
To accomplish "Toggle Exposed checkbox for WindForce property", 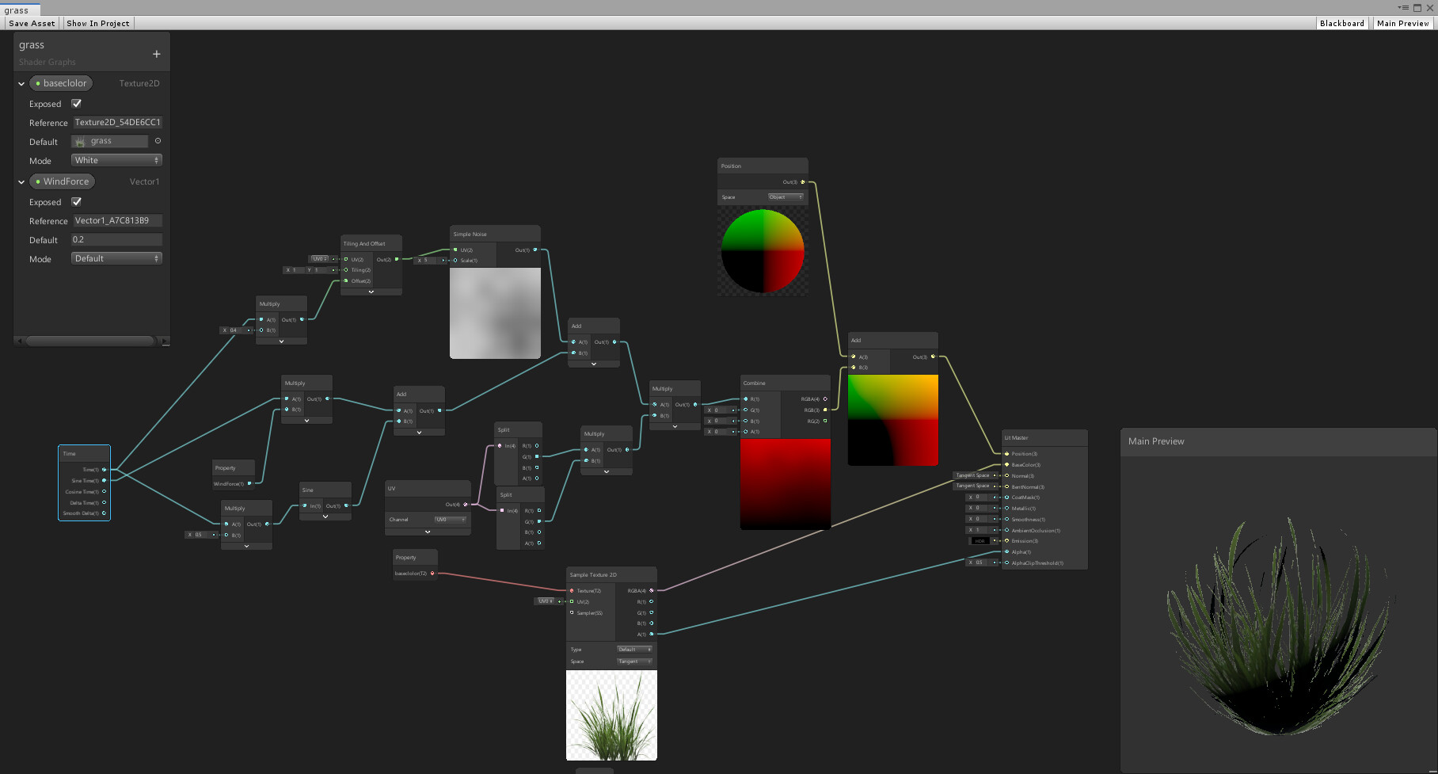I will [77, 202].
